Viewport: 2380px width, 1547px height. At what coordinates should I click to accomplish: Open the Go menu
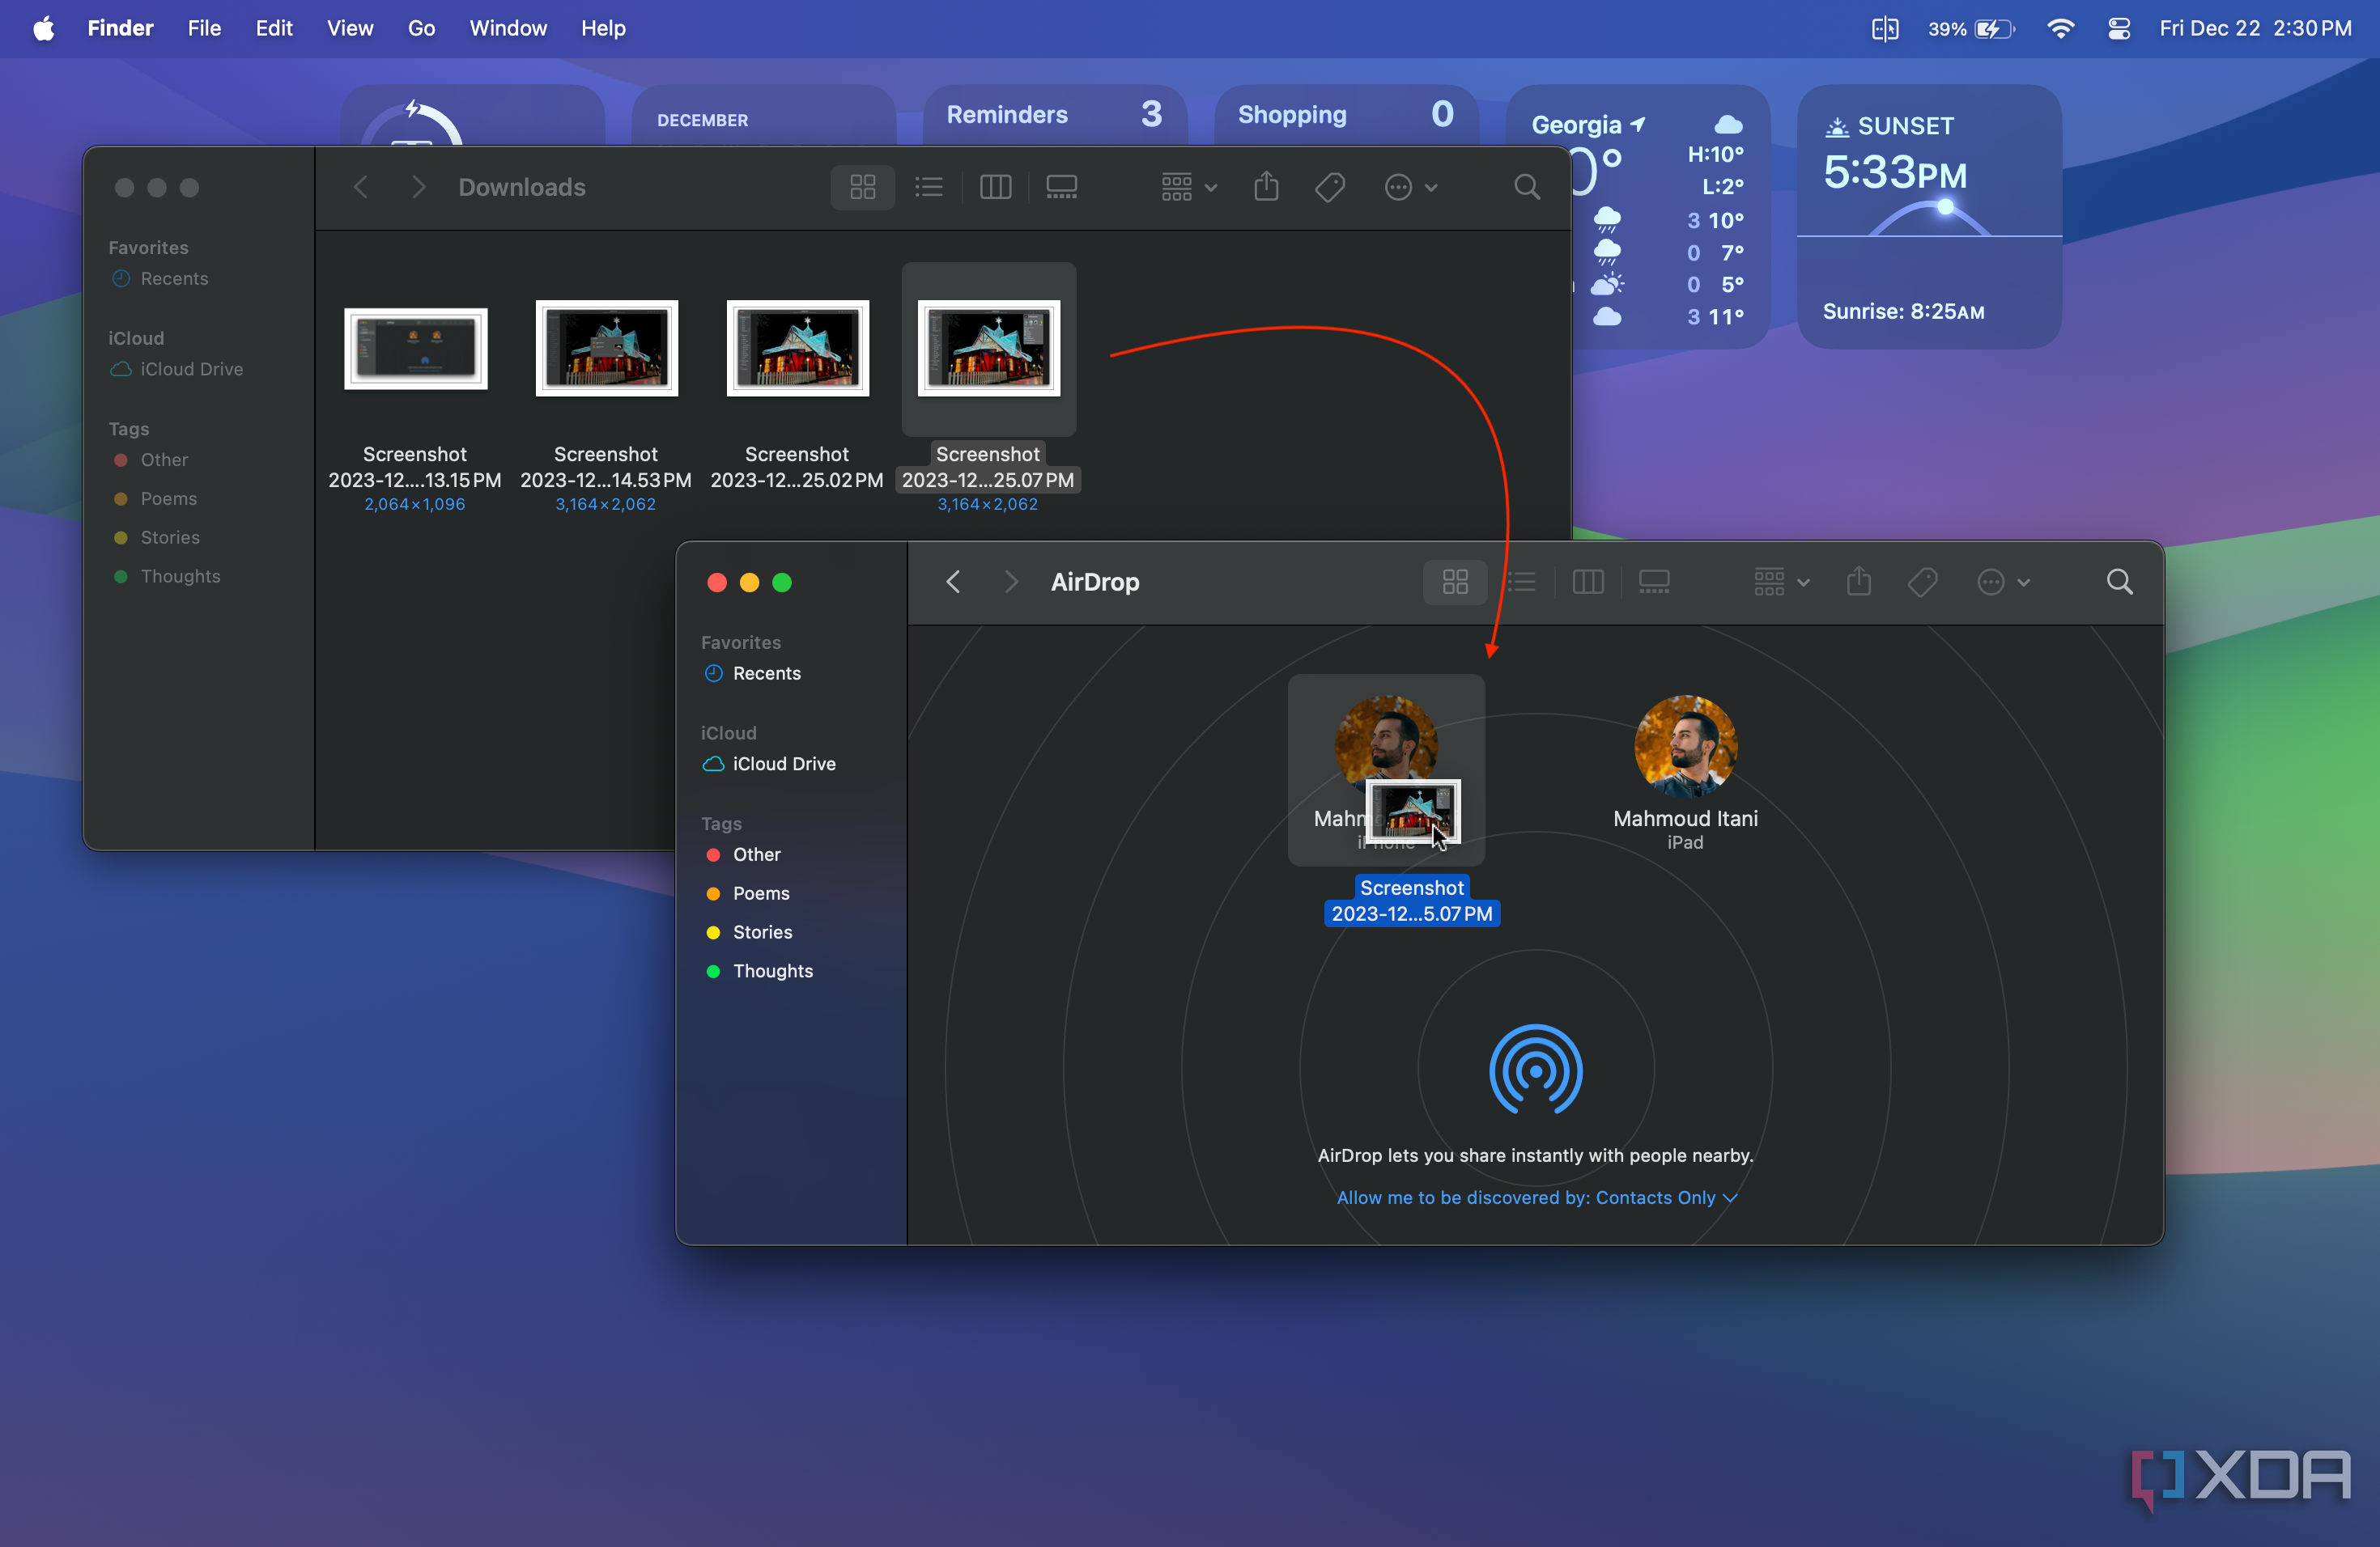(x=421, y=28)
